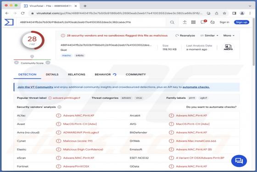The width and height of the screenshot is (257, 172).
Task: Switch to the BEHAVIOR tab
Action: click(x=106, y=75)
